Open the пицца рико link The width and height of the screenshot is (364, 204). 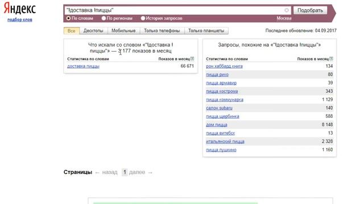tap(217, 74)
